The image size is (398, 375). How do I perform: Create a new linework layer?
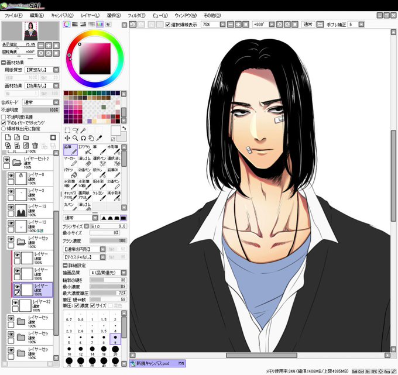(x=17, y=137)
